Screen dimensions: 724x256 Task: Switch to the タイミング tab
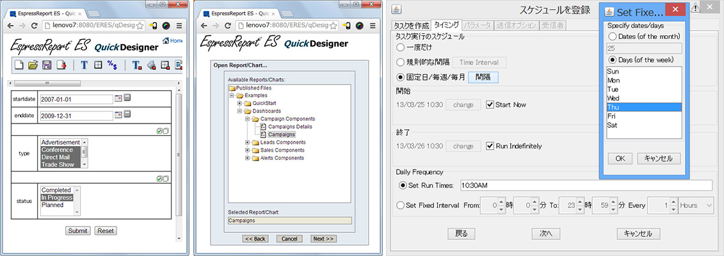446,26
